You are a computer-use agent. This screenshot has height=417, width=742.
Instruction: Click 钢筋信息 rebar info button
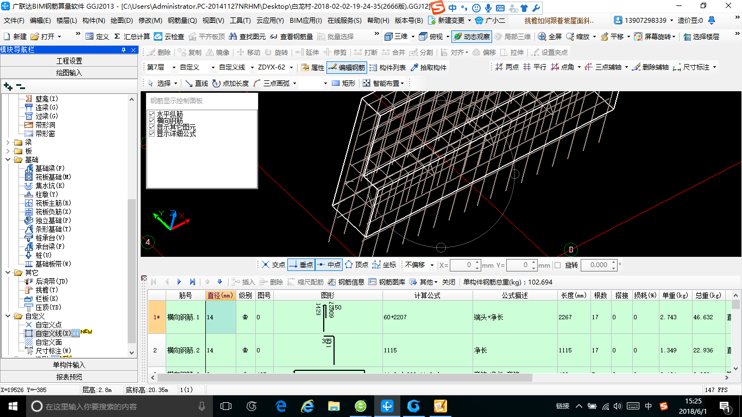[346, 282]
